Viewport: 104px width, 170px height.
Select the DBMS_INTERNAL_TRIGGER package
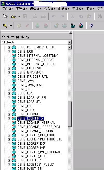(x=36, y=64)
